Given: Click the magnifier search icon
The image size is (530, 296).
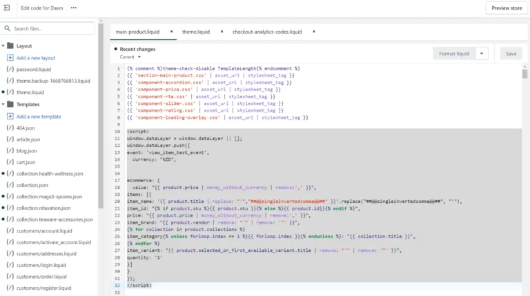Looking at the screenshot, I should (8, 28).
